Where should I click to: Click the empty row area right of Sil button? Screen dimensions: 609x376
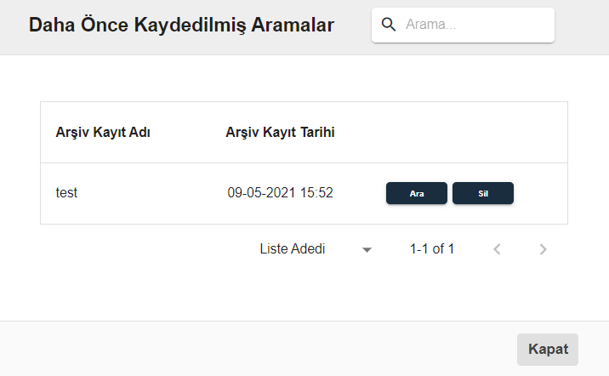(541, 193)
